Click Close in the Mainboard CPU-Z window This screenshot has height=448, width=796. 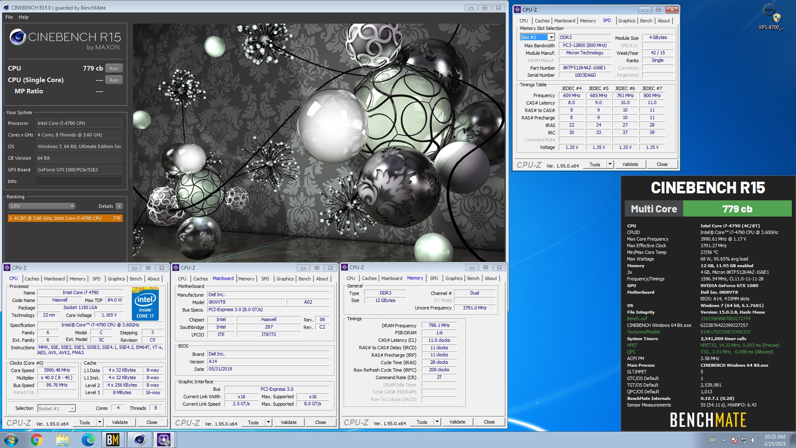320,422
